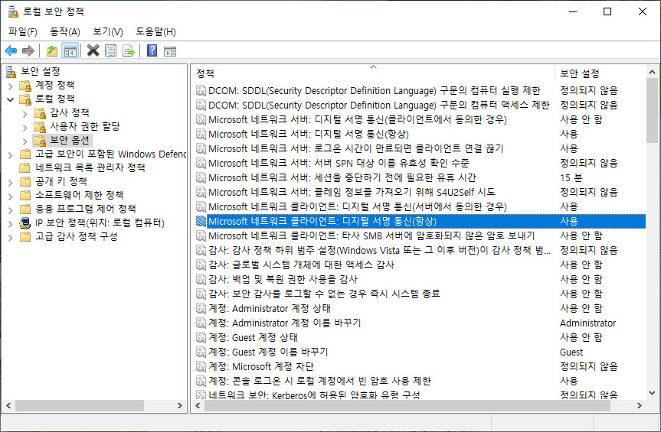Click the policy icon of DCOM 컴퓨터 실행 제한

click(201, 91)
